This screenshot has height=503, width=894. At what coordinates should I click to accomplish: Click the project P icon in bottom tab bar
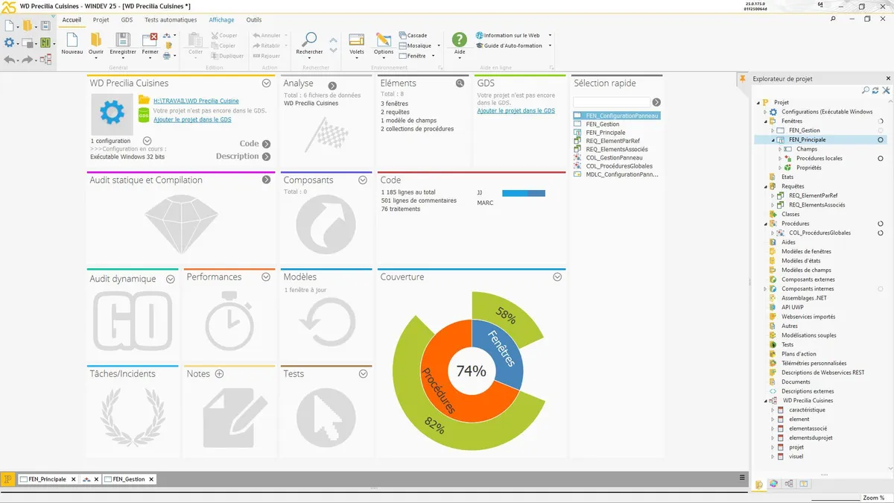tap(8, 479)
